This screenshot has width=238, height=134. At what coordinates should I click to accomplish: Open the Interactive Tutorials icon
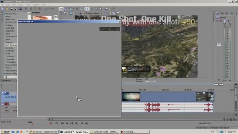(x=107, y=9)
